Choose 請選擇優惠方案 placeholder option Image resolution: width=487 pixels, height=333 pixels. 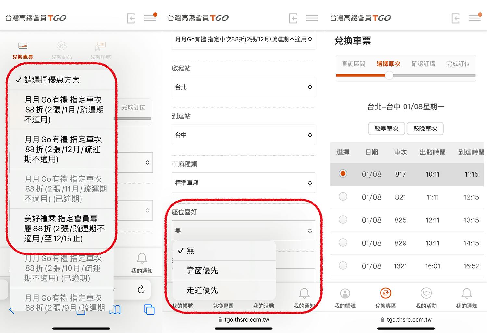coord(62,80)
